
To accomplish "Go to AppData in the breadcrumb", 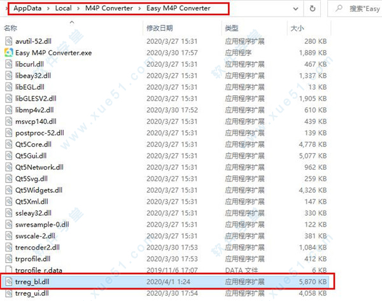I will tap(27, 8).
